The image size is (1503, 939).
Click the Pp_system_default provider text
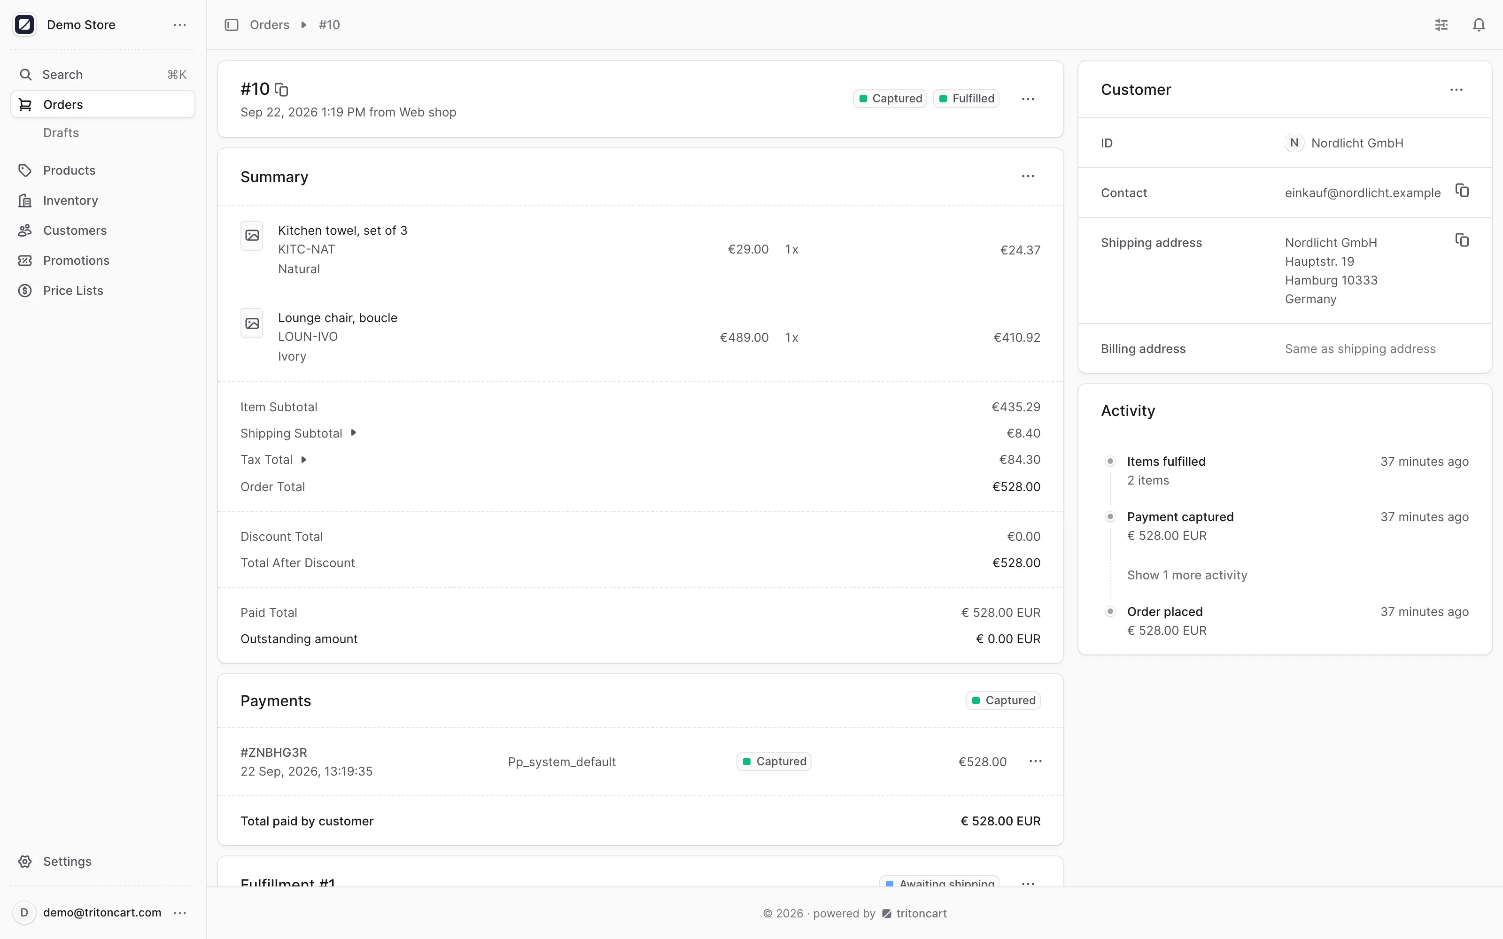(x=561, y=762)
